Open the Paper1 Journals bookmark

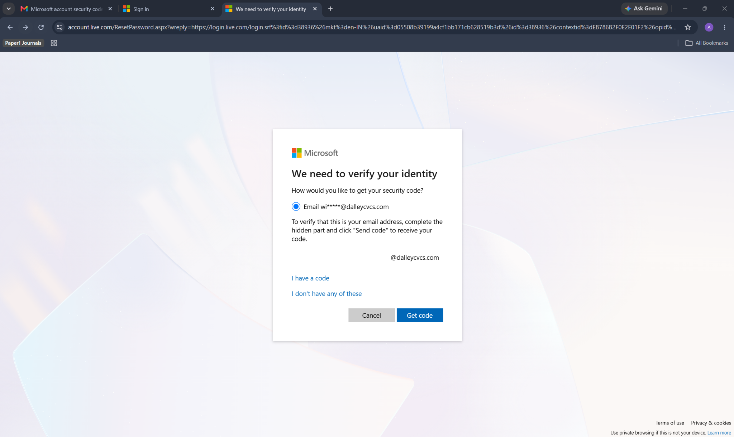click(x=23, y=43)
